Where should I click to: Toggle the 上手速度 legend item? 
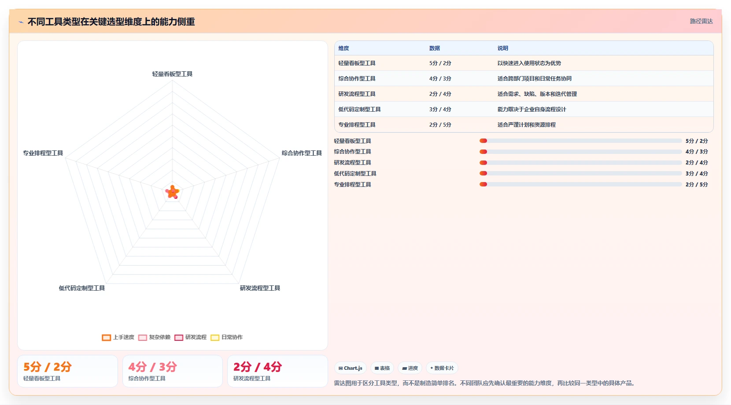[118, 337]
